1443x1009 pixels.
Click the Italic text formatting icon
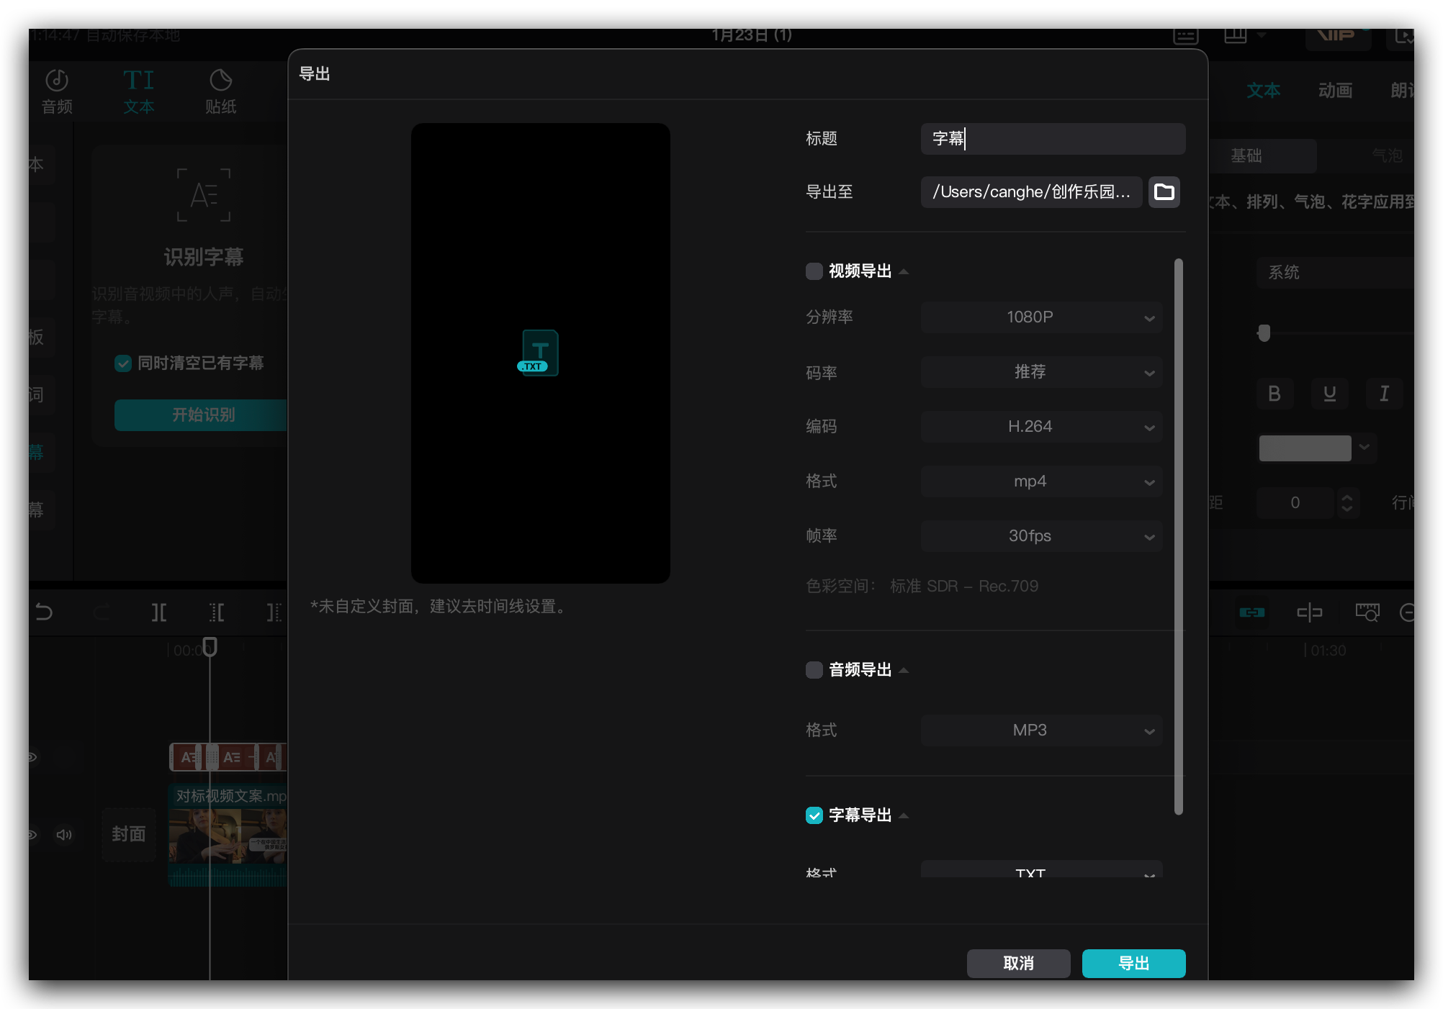pyautogui.click(x=1384, y=394)
